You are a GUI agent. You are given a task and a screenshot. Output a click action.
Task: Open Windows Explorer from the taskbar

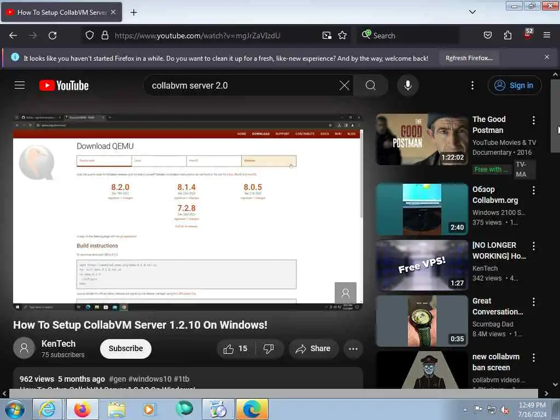coord(116,409)
